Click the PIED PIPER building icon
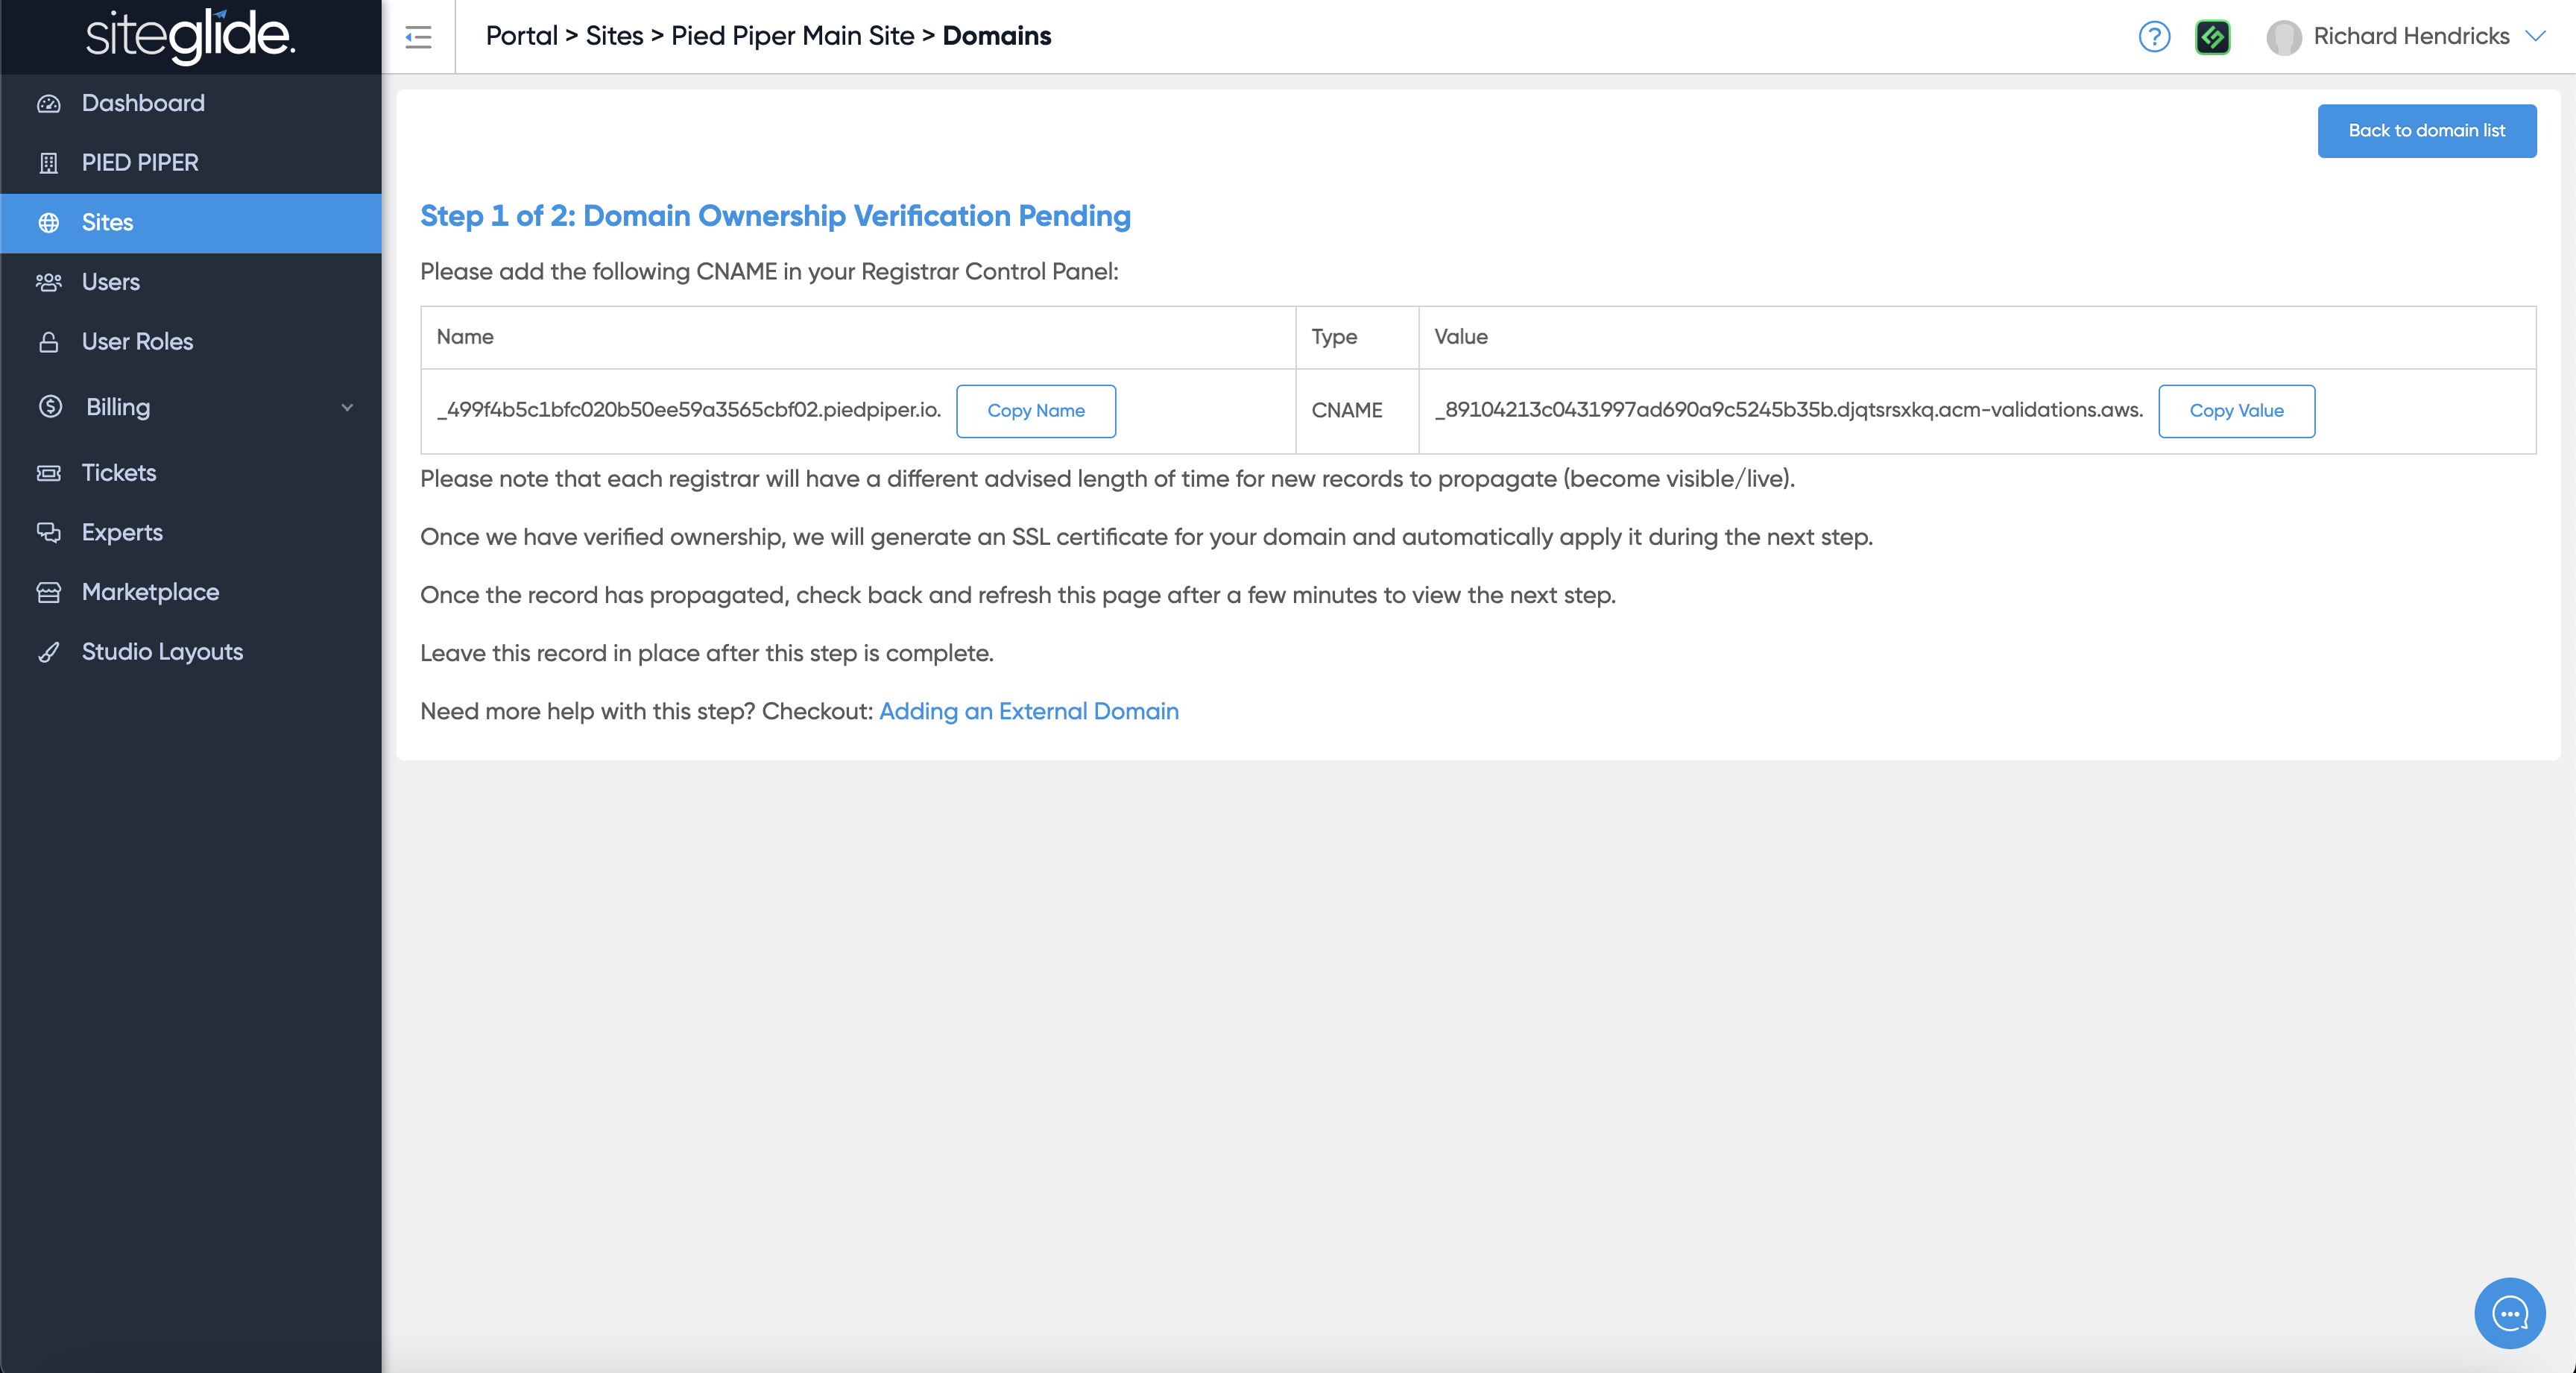This screenshot has width=2576, height=1373. [x=48, y=163]
